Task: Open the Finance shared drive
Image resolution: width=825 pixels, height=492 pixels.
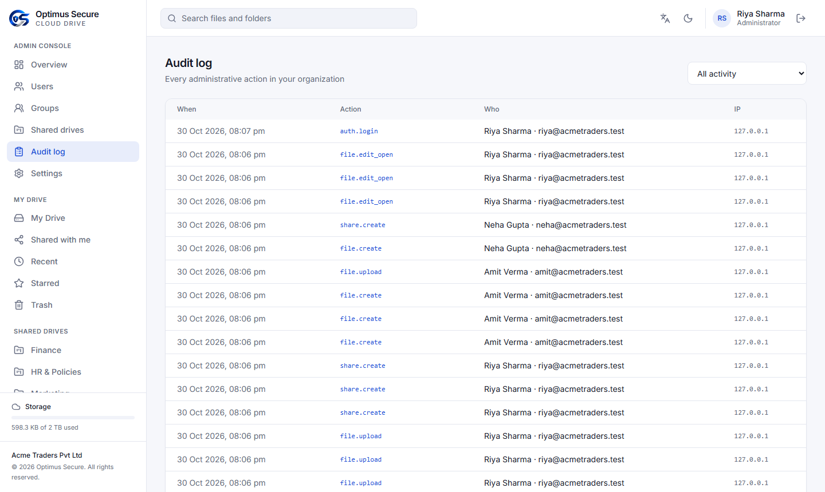Action: pyautogui.click(x=73, y=350)
